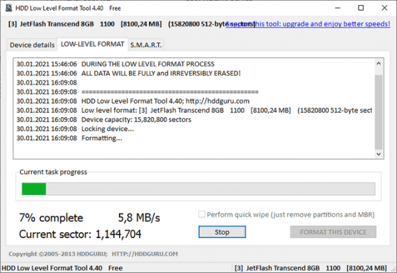
Task: Click the copyright HDDGURU footer text
Action: (x=93, y=254)
